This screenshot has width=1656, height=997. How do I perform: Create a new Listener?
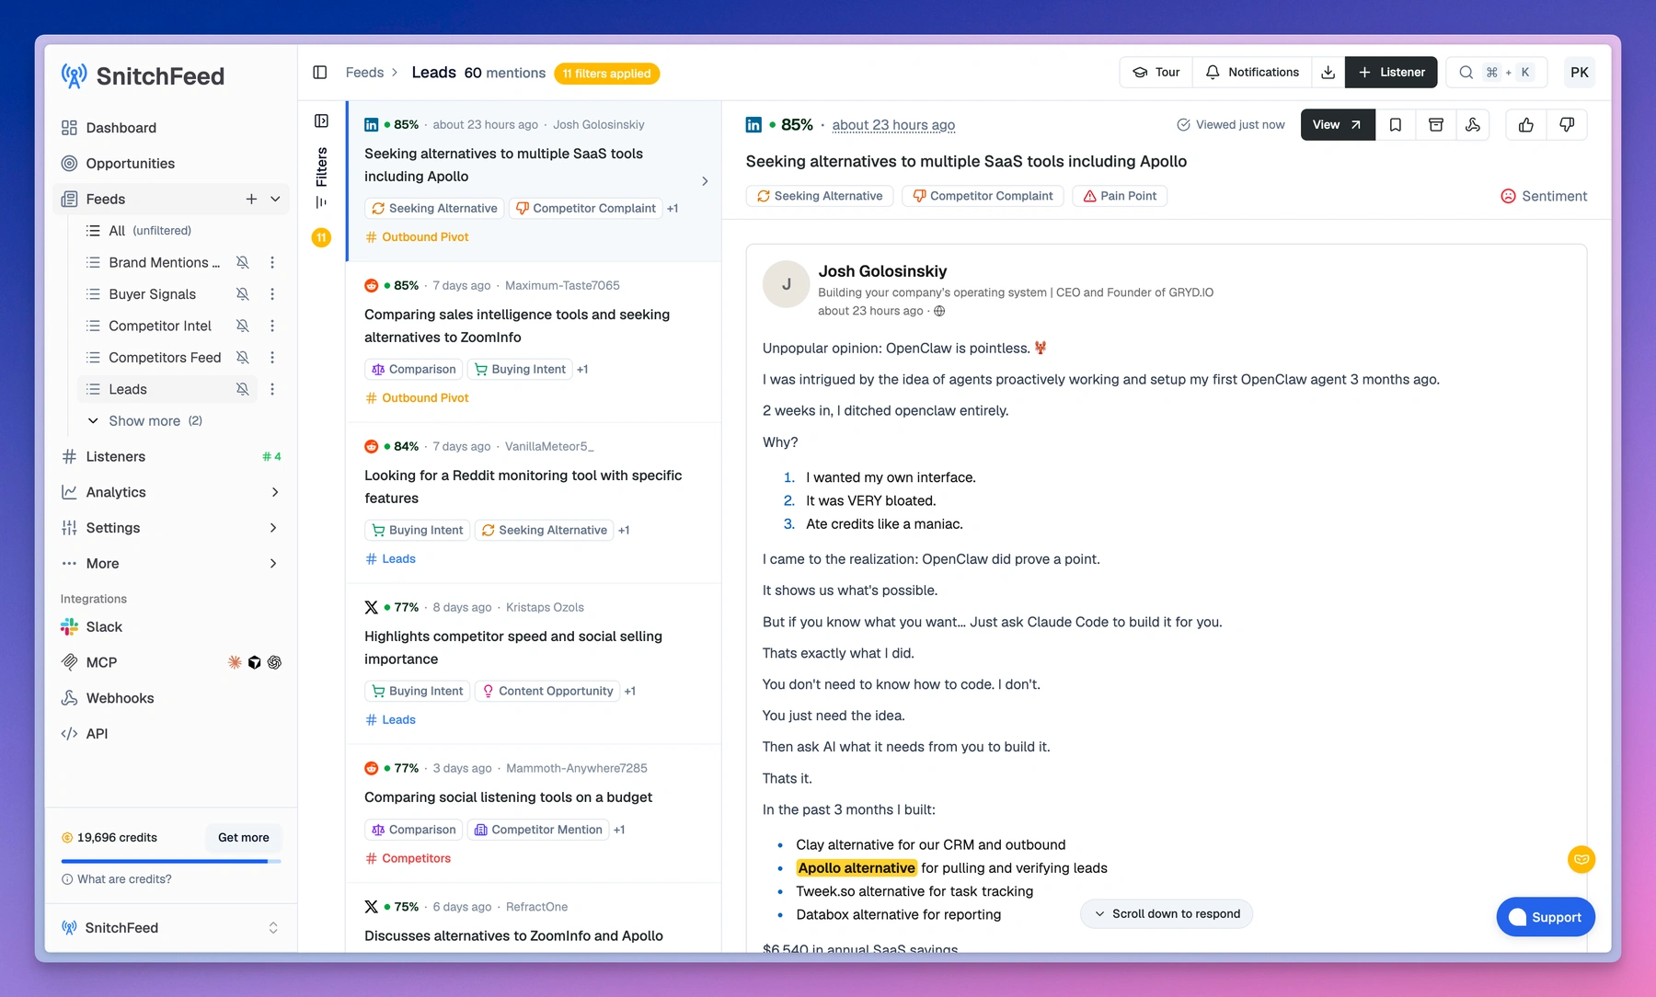point(1391,73)
